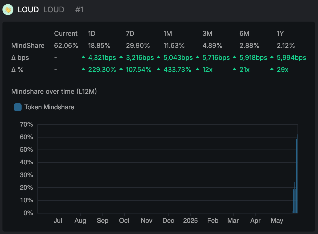Toggle the Token Mindshare legend series
Image resolution: width=318 pixels, height=234 pixels.
pyautogui.click(x=44, y=107)
